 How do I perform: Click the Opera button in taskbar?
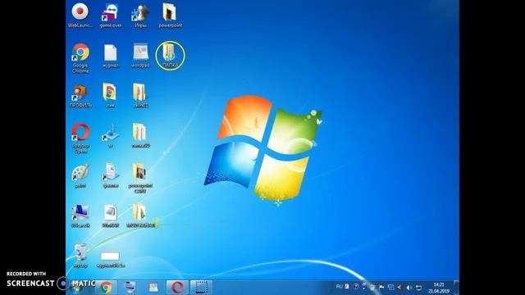(177, 287)
